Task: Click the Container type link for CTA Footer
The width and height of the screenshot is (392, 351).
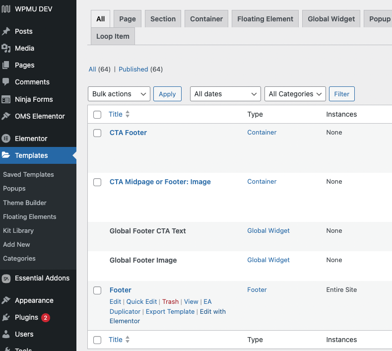Action: 262,133
